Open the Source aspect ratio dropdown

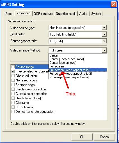tap(104, 41)
